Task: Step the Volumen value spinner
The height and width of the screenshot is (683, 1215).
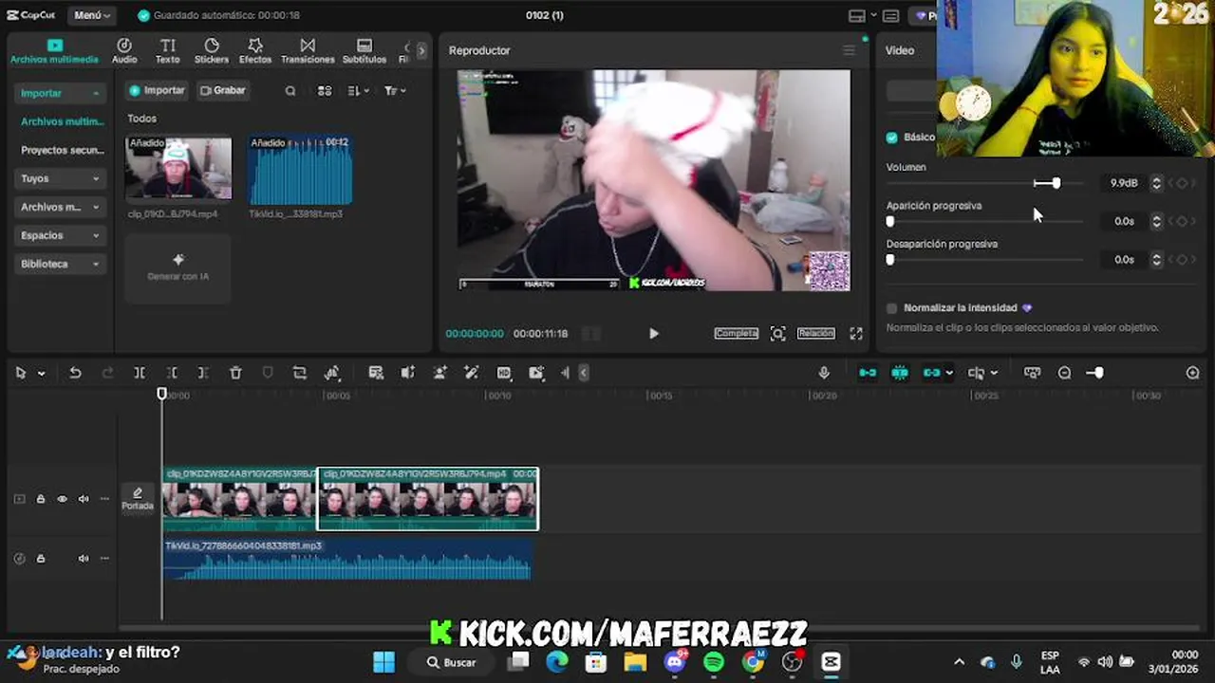Action: (x=1156, y=183)
